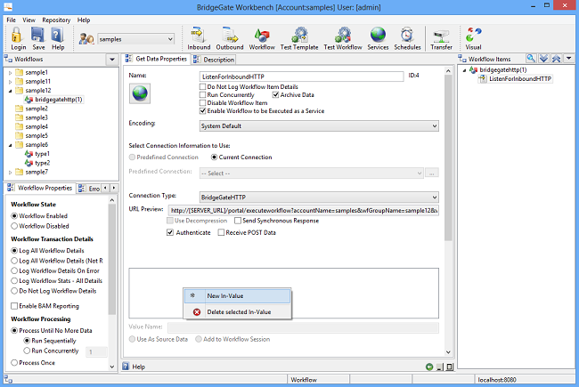Select the Workflow Disabled radio button
Screen dimensions: 579x387
[x=14, y=226]
